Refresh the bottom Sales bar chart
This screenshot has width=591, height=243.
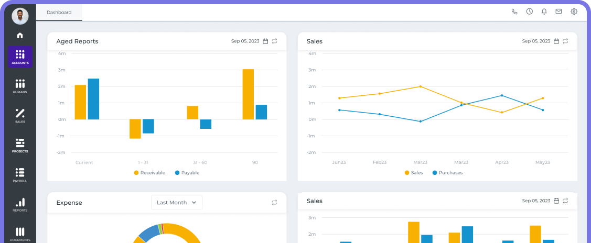coord(565,201)
